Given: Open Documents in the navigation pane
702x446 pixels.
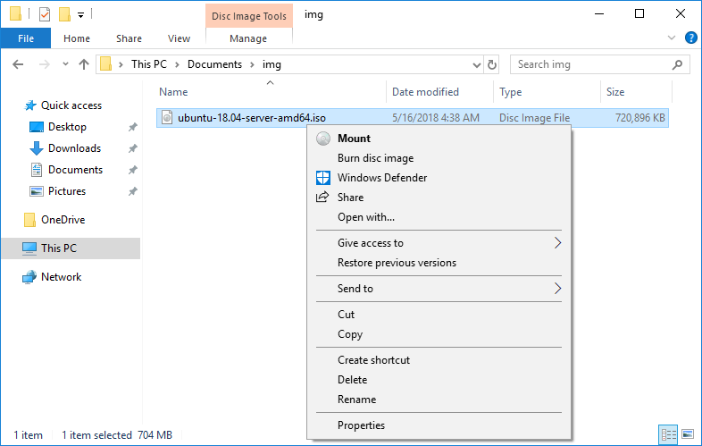Looking at the screenshot, I should tap(75, 170).
